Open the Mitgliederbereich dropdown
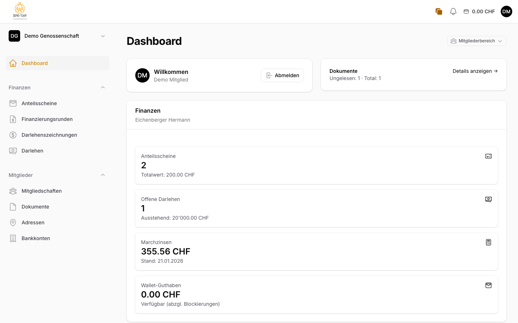Image resolution: width=518 pixels, height=323 pixels. 477,41
